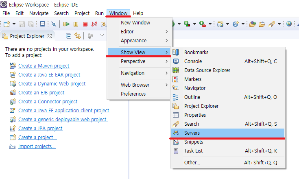Select Data Source Explorer view
299x179 pixels.
point(228,70)
